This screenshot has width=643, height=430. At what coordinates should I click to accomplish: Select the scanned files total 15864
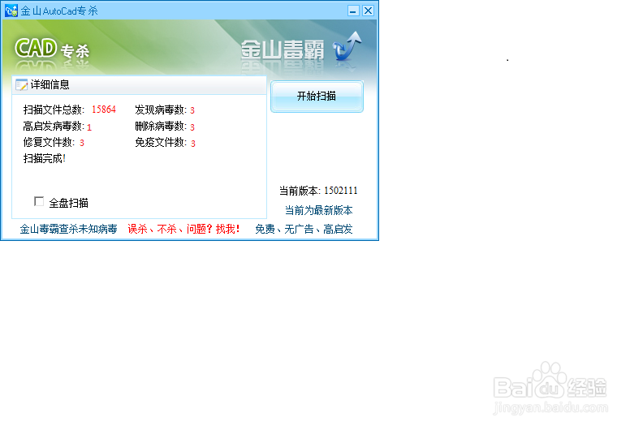coord(104,110)
